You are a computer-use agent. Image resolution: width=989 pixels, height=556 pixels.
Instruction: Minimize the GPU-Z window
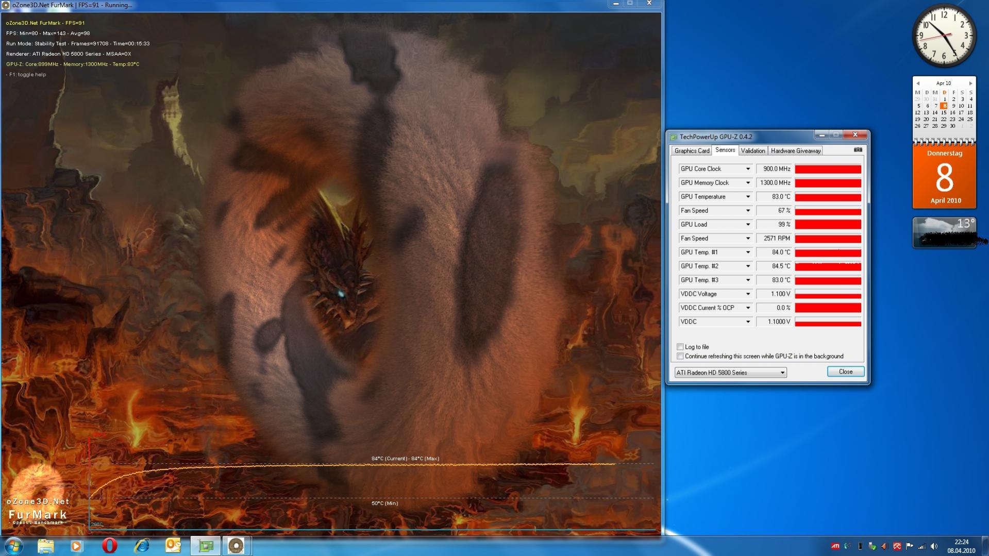(822, 135)
